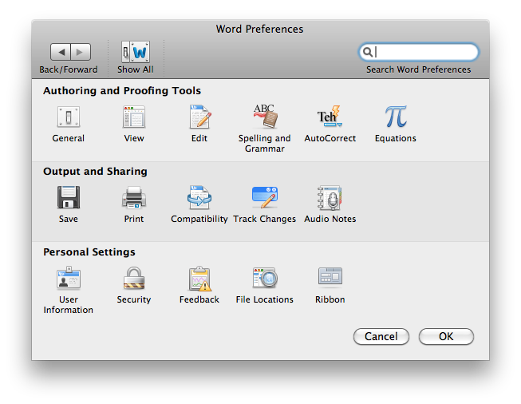The height and width of the screenshot is (404, 521).
Task: Open the Ribbon preferences pane
Action: click(330, 279)
